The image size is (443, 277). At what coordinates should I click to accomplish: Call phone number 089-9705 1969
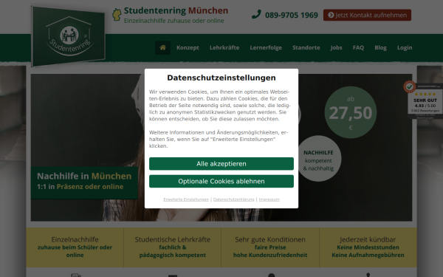[x=292, y=15]
